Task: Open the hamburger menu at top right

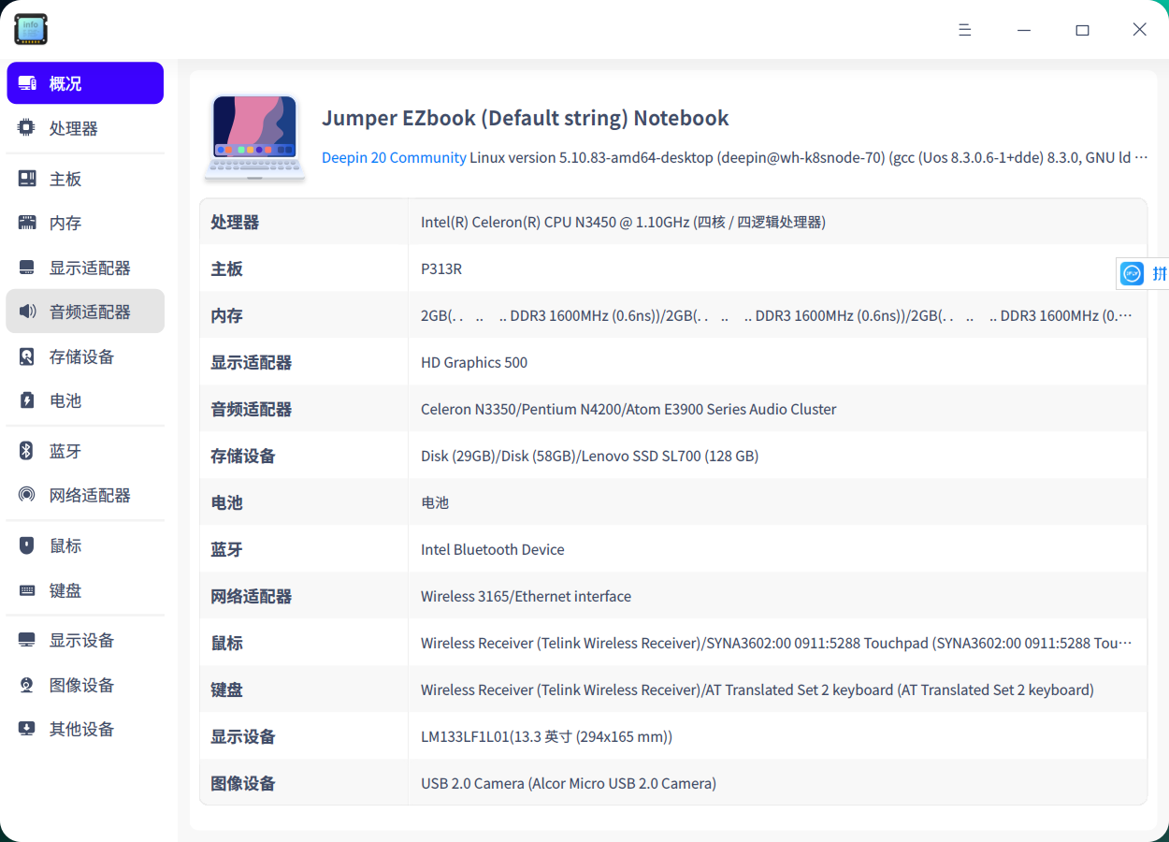Action: (x=964, y=29)
